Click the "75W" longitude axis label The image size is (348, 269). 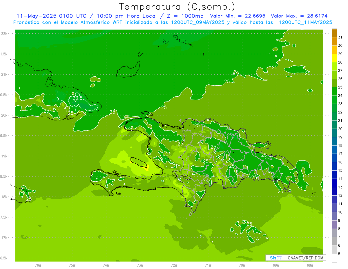point(72,265)
